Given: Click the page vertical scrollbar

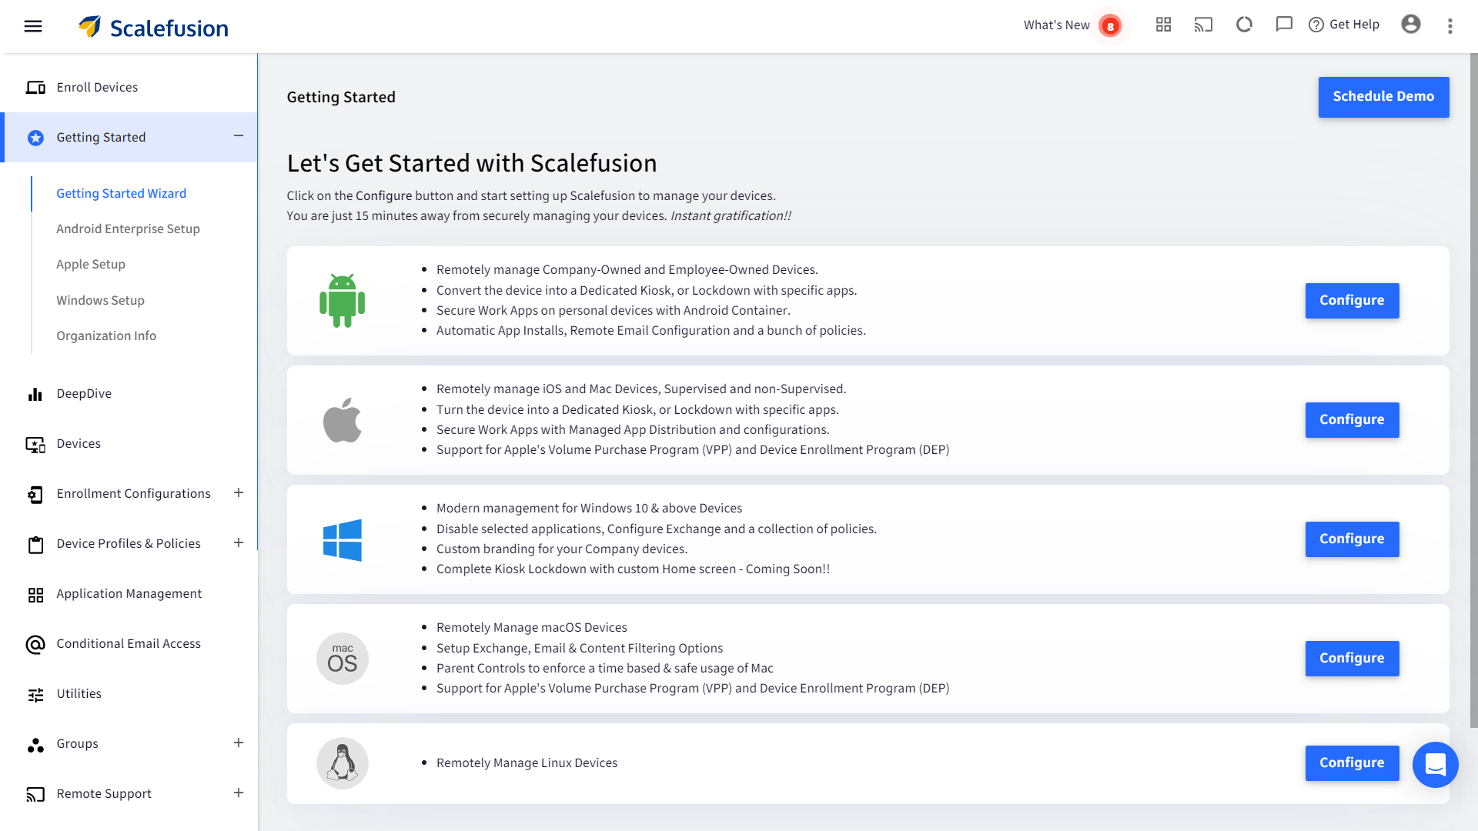Looking at the screenshot, I should click(x=1473, y=389).
